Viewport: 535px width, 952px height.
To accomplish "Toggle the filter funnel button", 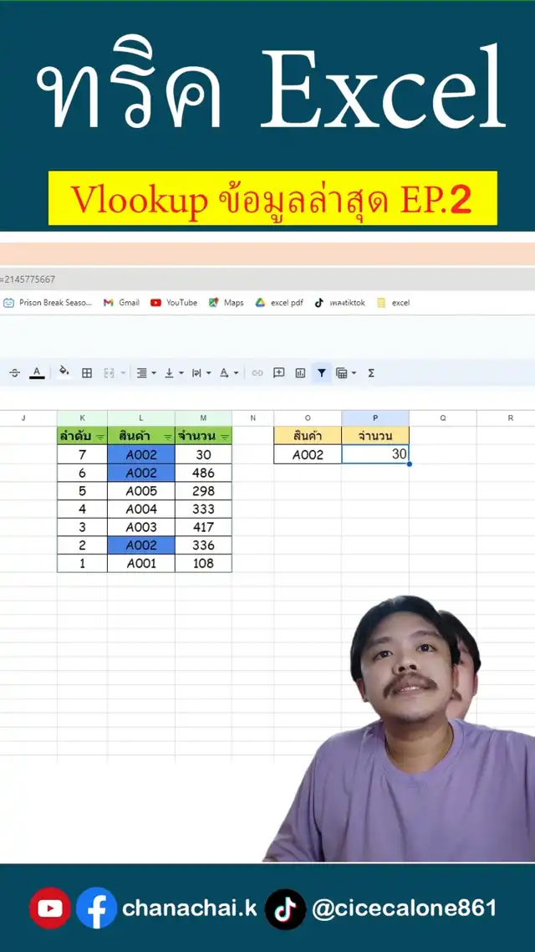I will point(321,373).
